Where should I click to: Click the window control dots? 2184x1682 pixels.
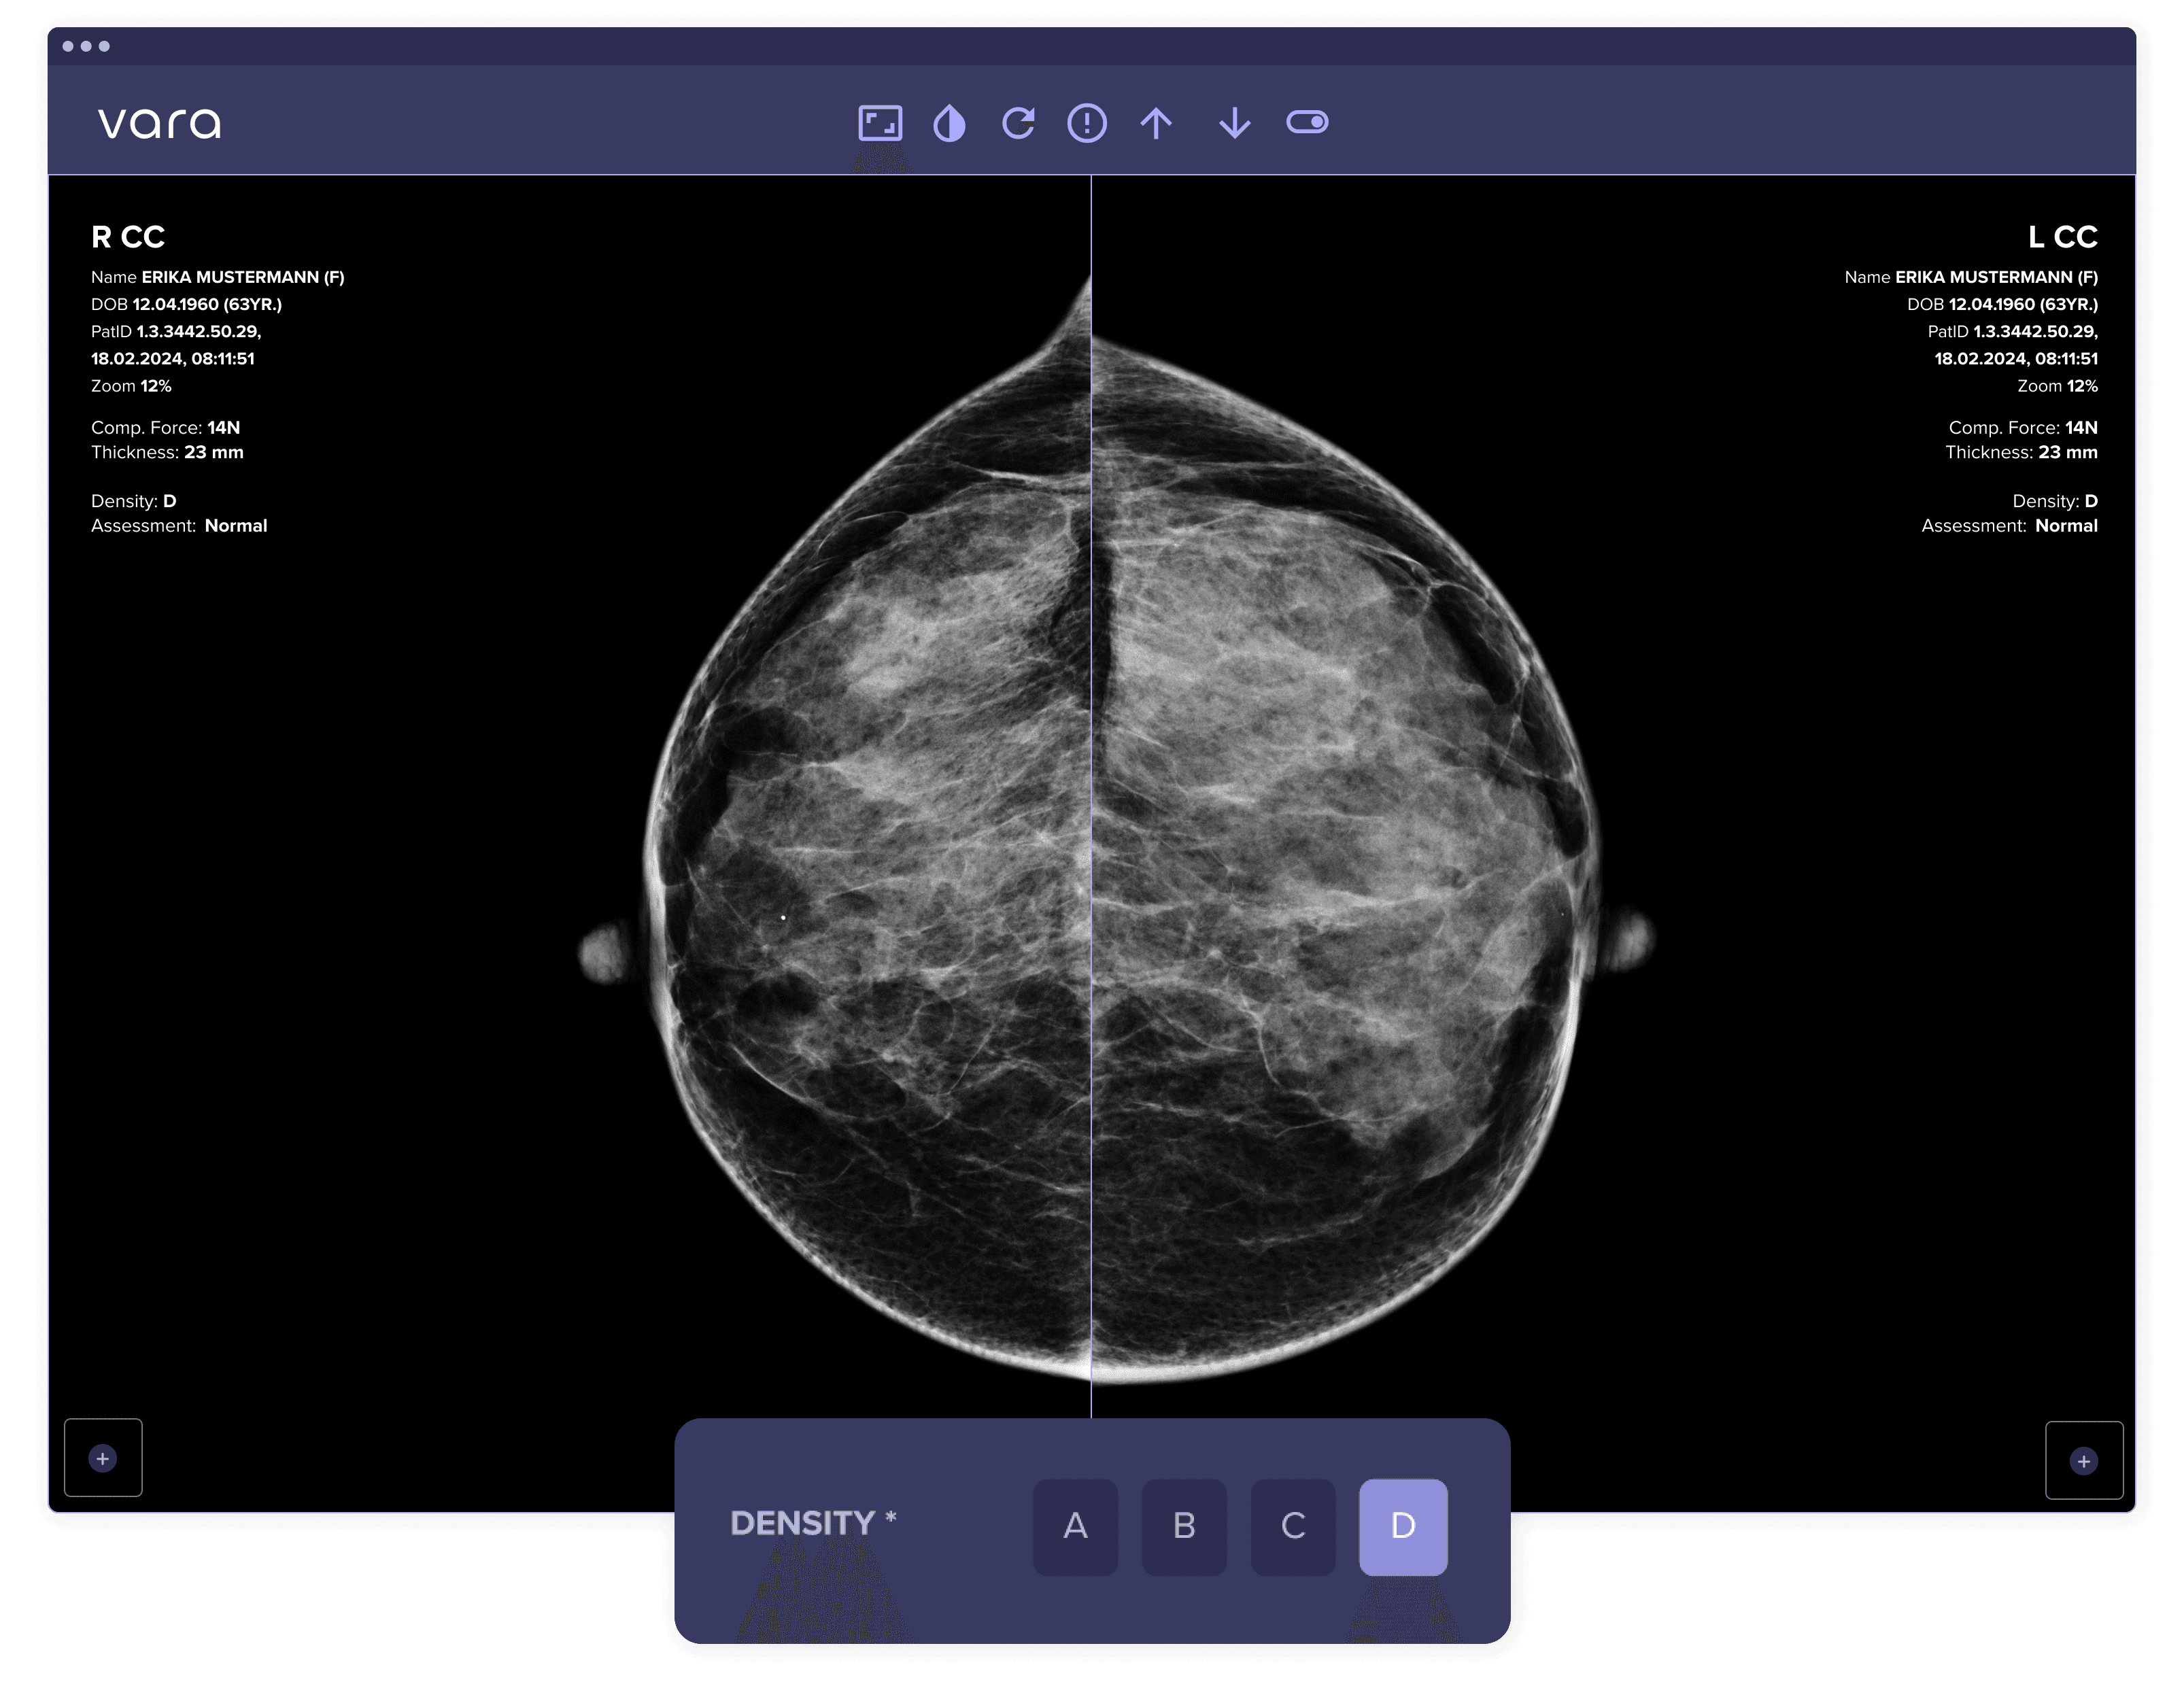[x=86, y=46]
